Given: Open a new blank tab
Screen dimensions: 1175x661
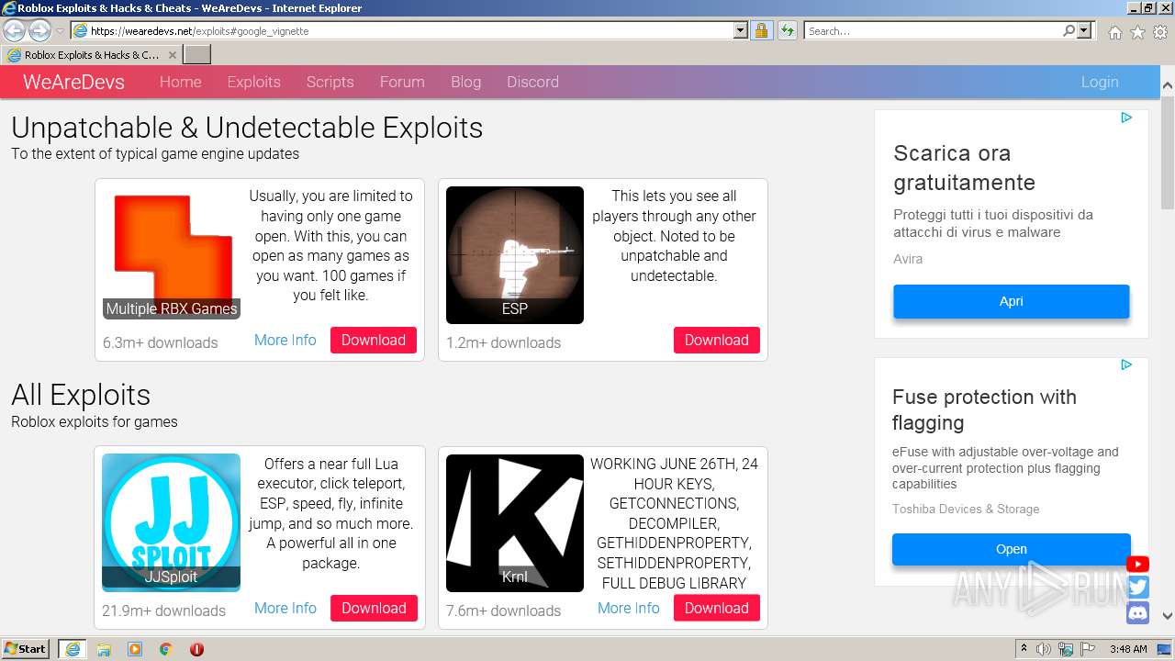Looking at the screenshot, I should pos(196,55).
